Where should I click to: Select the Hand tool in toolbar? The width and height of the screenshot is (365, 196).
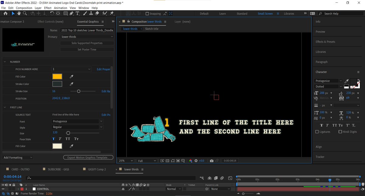tap(19, 13)
